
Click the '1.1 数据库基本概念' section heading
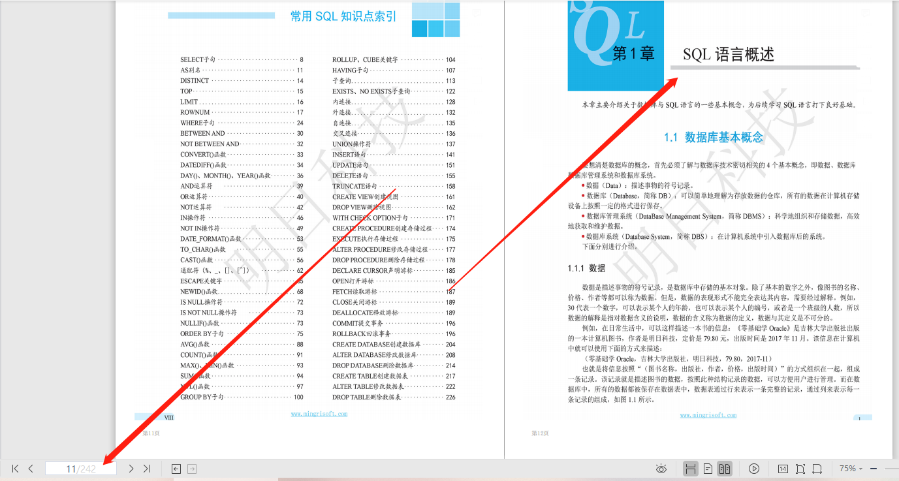click(x=713, y=137)
